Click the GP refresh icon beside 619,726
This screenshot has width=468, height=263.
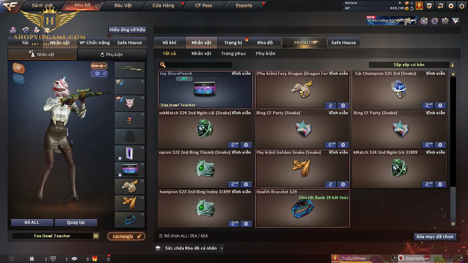[412, 8]
